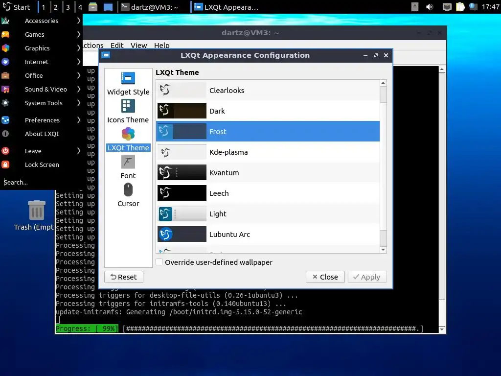Expand the System Tools submenu
This screenshot has height=376, width=501.
coord(41,103)
